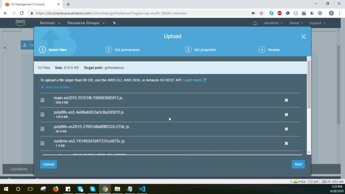Go back with the browser back arrow
The height and width of the screenshot is (194, 345).
click(x=5, y=13)
